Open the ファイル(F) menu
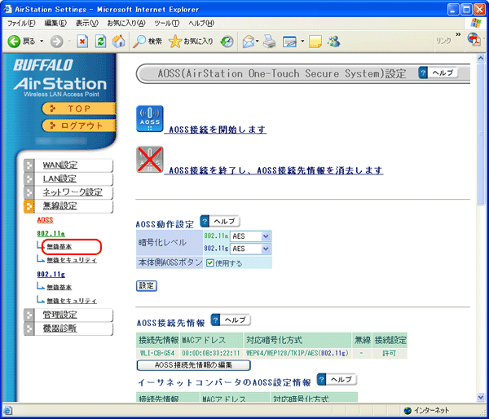 21,23
